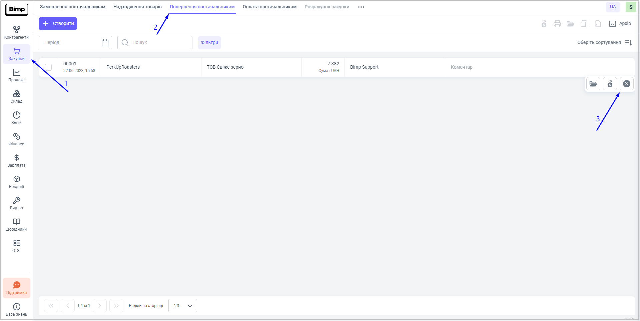
Task: Go to Звіти reports section
Action: (16, 118)
